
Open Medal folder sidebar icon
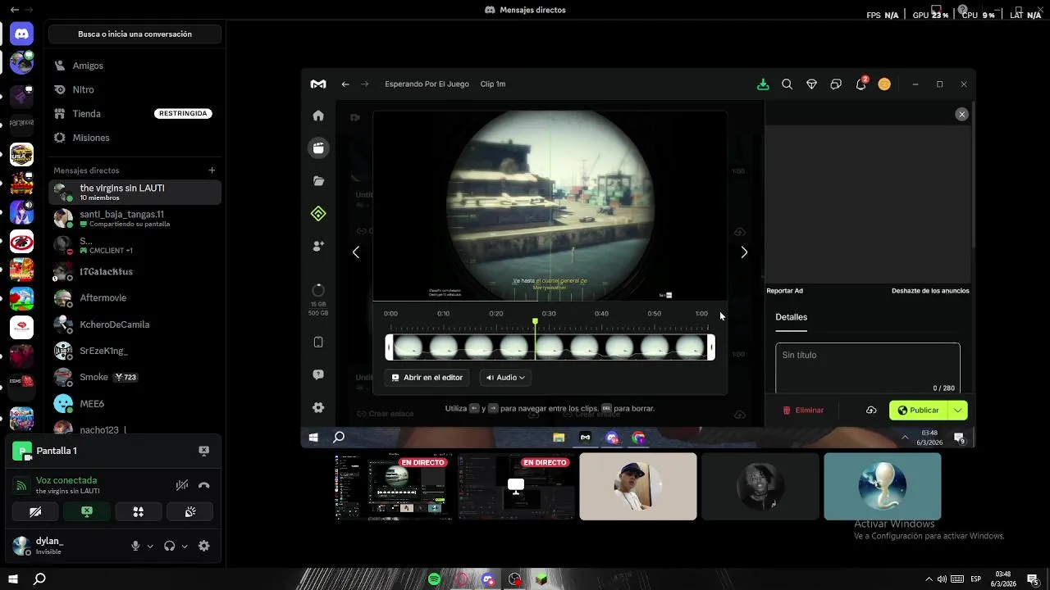click(318, 181)
